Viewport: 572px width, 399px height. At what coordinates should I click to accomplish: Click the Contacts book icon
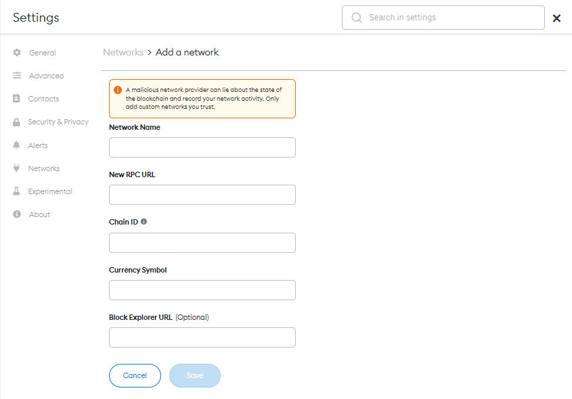[x=17, y=99]
